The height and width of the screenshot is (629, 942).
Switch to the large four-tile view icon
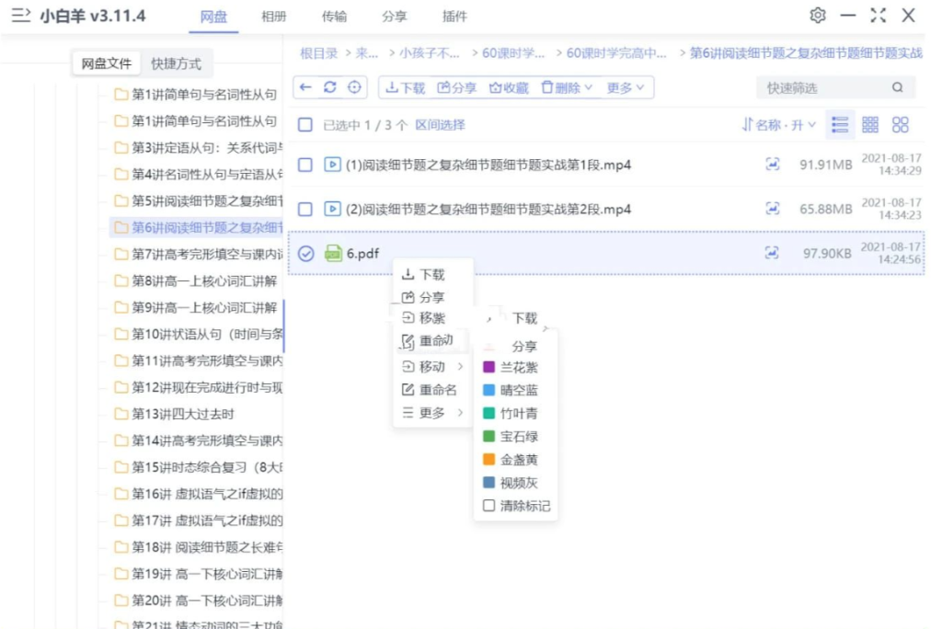[900, 124]
